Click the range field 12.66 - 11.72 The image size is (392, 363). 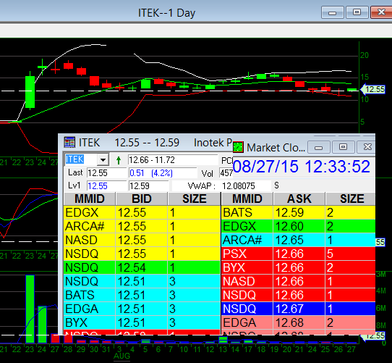(173, 160)
